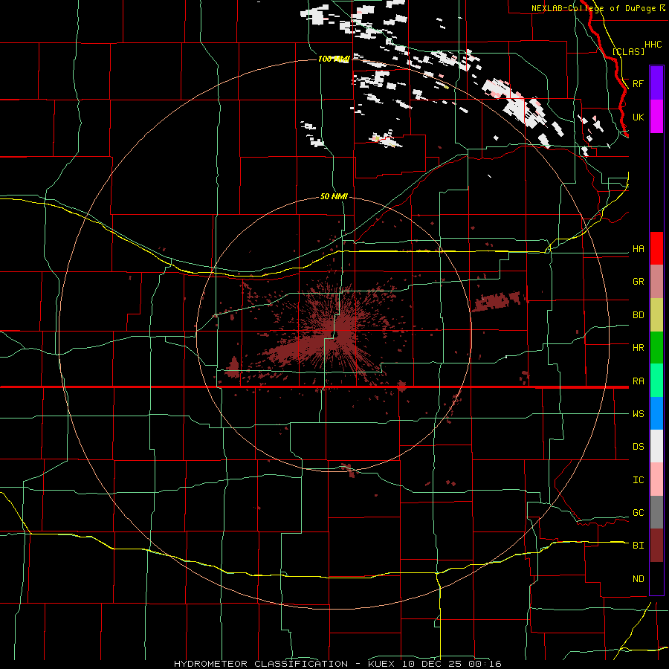Viewport: 669px width, 669px height.
Task: Click the GC legend label
Action: (x=638, y=513)
